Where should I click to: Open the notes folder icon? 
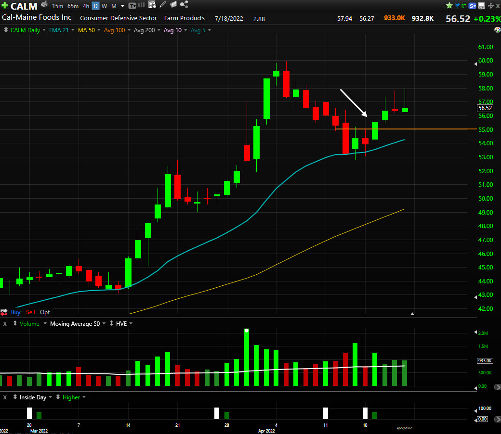point(173,4)
